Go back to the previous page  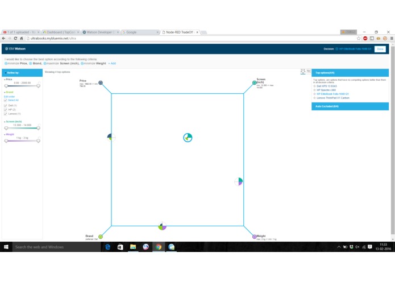(3, 38)
